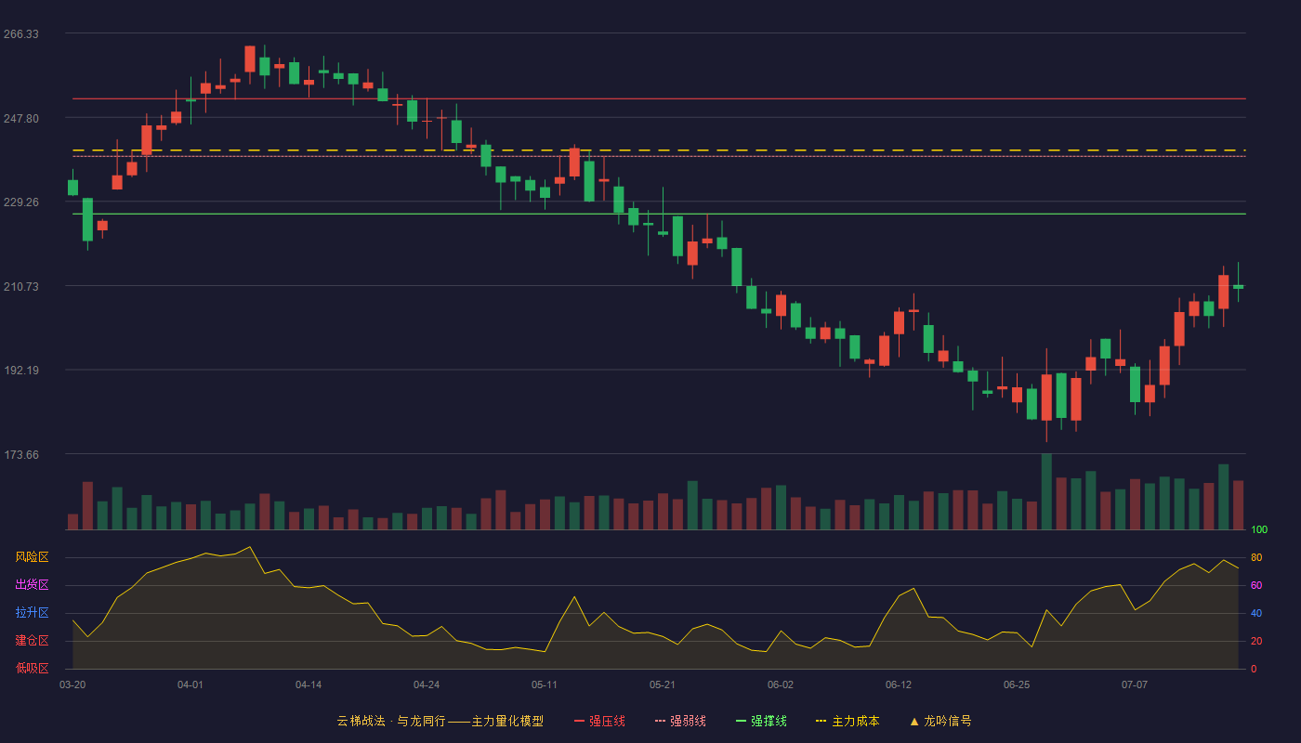Toggle the 强撑线 legend entry
Image resolution: width=1301 pixels, height=743 pixels.
(761, 721)
